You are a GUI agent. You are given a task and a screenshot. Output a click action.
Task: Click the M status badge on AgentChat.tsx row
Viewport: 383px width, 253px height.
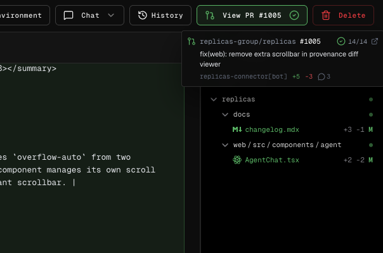[370, 160]
